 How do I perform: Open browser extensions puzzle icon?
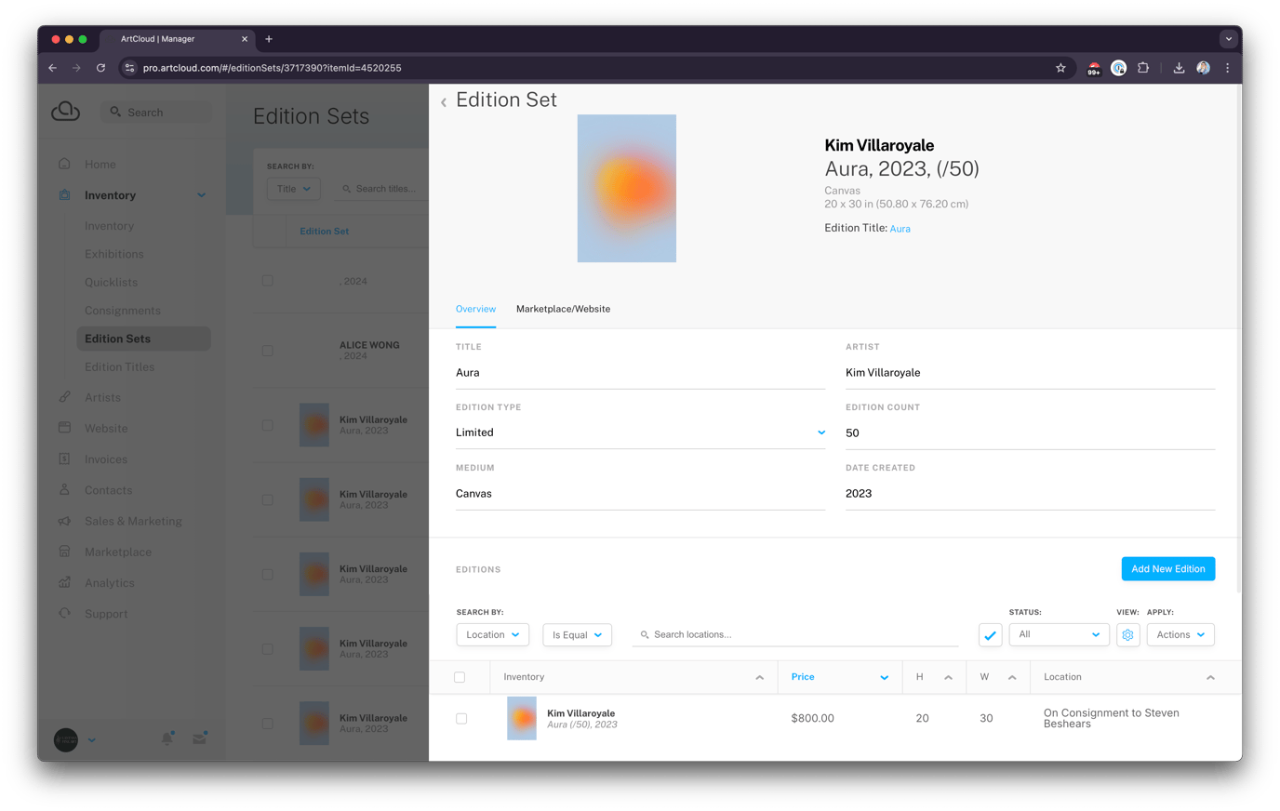(x=1143, y=68)
